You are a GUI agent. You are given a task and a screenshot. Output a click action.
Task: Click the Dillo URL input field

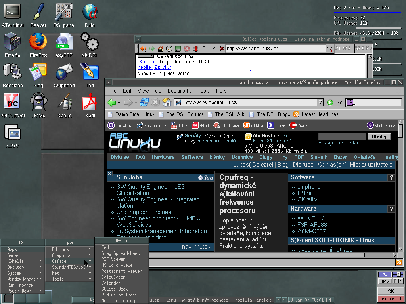click(276, 49)
